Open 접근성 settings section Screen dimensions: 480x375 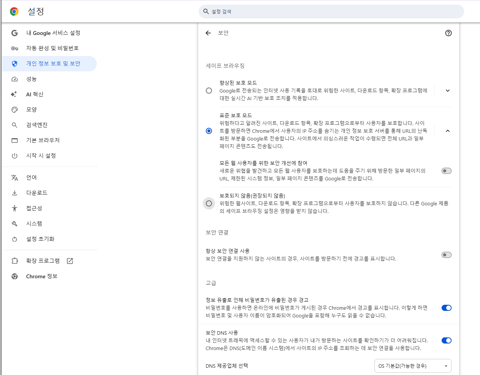point(49,208)
